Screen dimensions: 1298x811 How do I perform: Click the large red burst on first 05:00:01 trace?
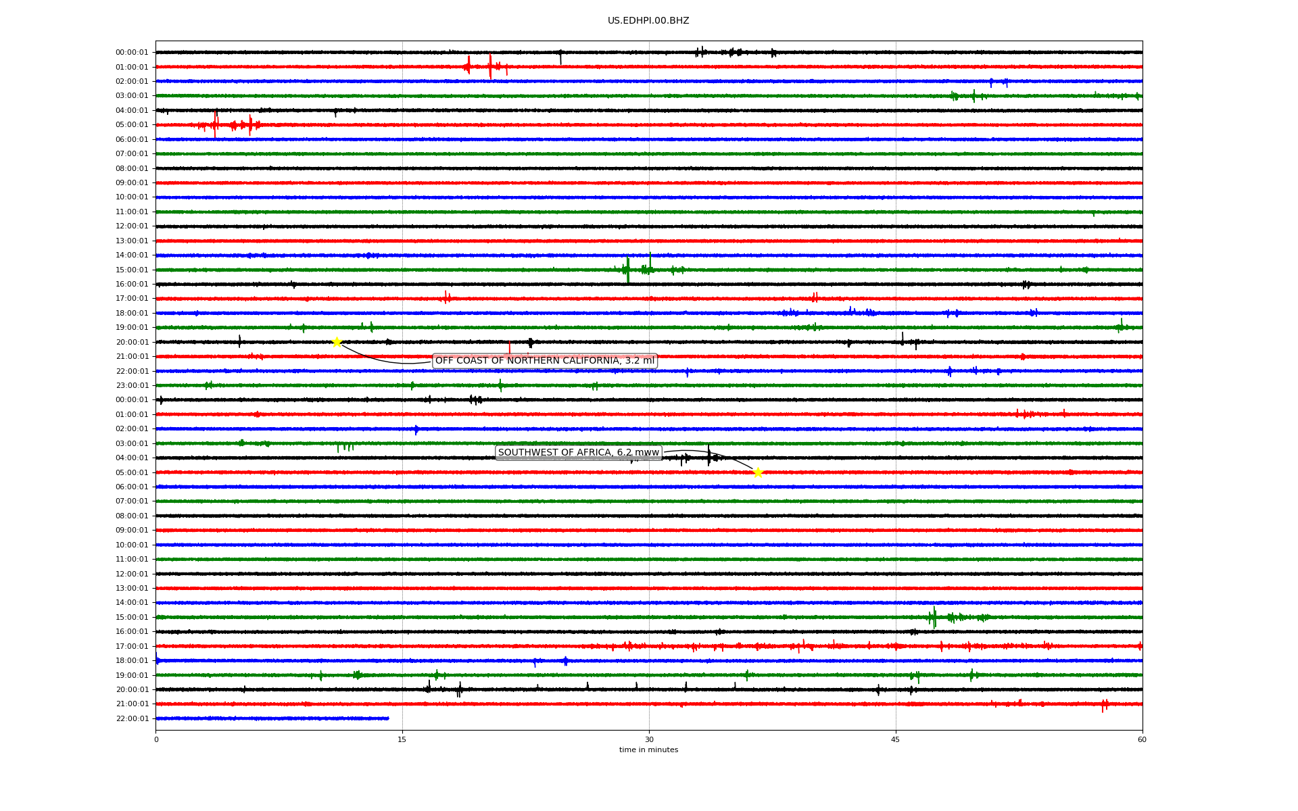pyautogui.click(x=216, y=124)
